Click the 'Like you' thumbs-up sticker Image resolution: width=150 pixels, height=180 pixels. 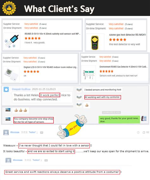72,126
